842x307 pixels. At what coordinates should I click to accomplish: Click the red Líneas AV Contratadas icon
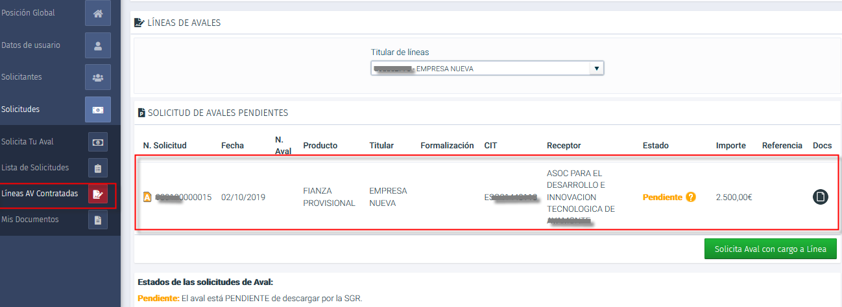tap(97, 194)
